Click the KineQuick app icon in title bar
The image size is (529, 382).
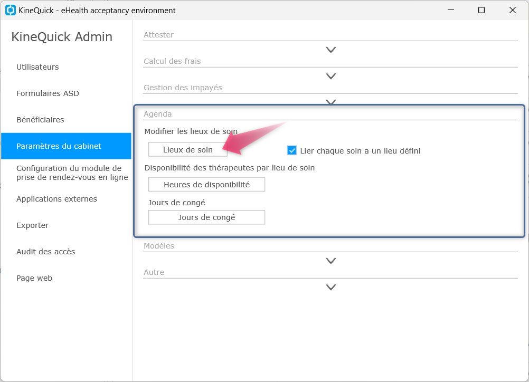(11, 10)
